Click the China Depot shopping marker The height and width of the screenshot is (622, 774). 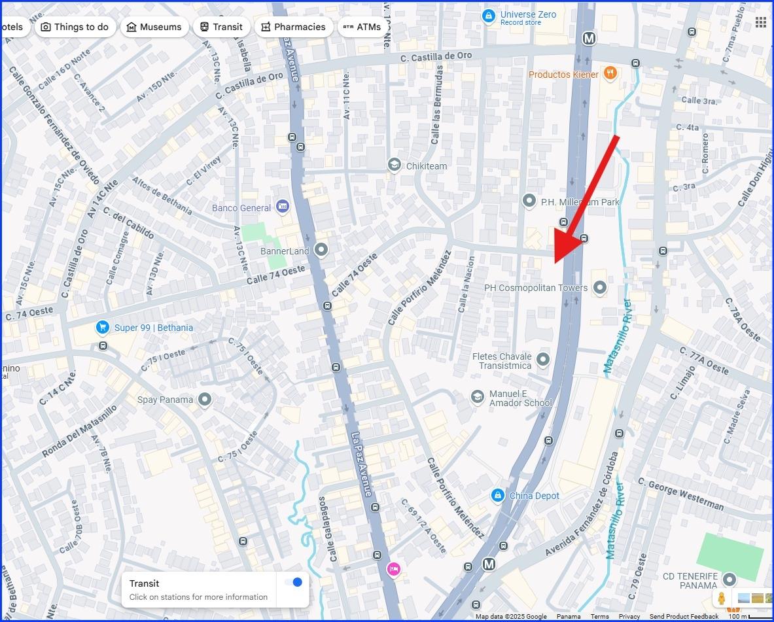(x=497, y=494)
